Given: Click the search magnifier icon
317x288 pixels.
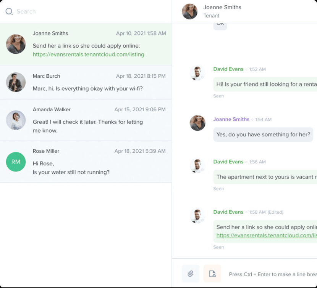Looking at the screenshot, I should coord(9,11).
